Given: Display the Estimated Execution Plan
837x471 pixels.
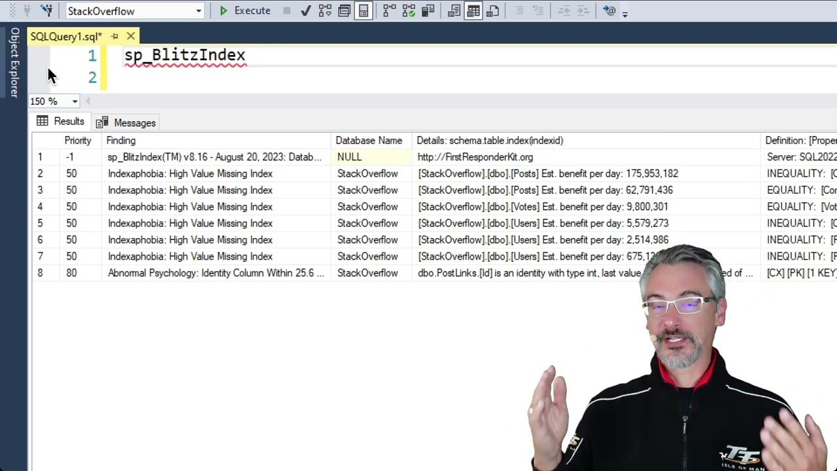Looking at the screenshot, I should (325, 10).
